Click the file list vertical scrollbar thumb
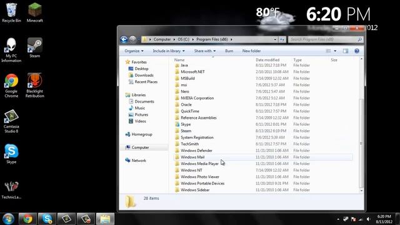This screenshot has width=400, height=225. [x=361, y=143]
